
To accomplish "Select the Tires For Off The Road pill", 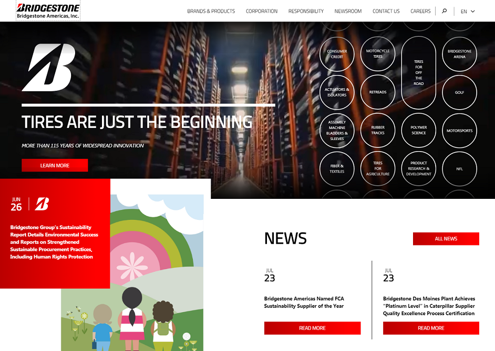I will point(419,72).
